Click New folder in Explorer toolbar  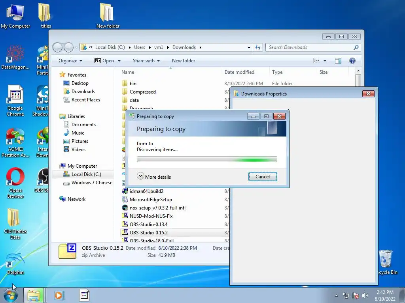point(184,61)
